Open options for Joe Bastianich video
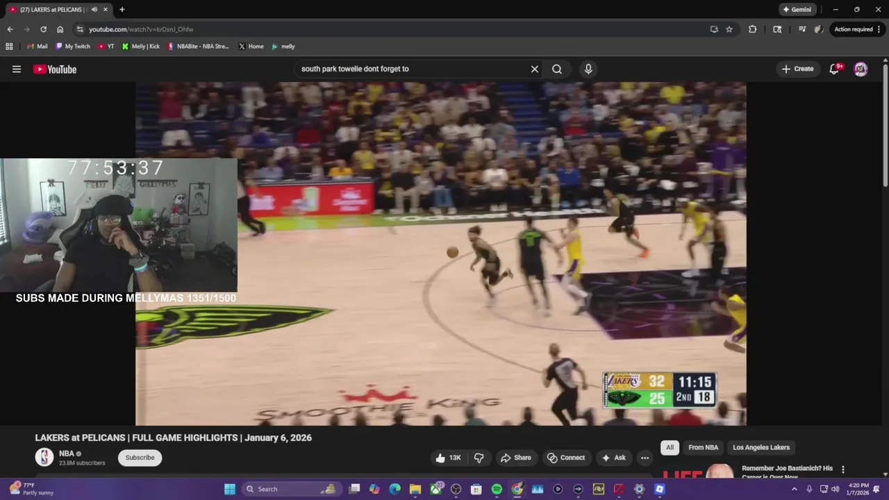 point(843,469)
